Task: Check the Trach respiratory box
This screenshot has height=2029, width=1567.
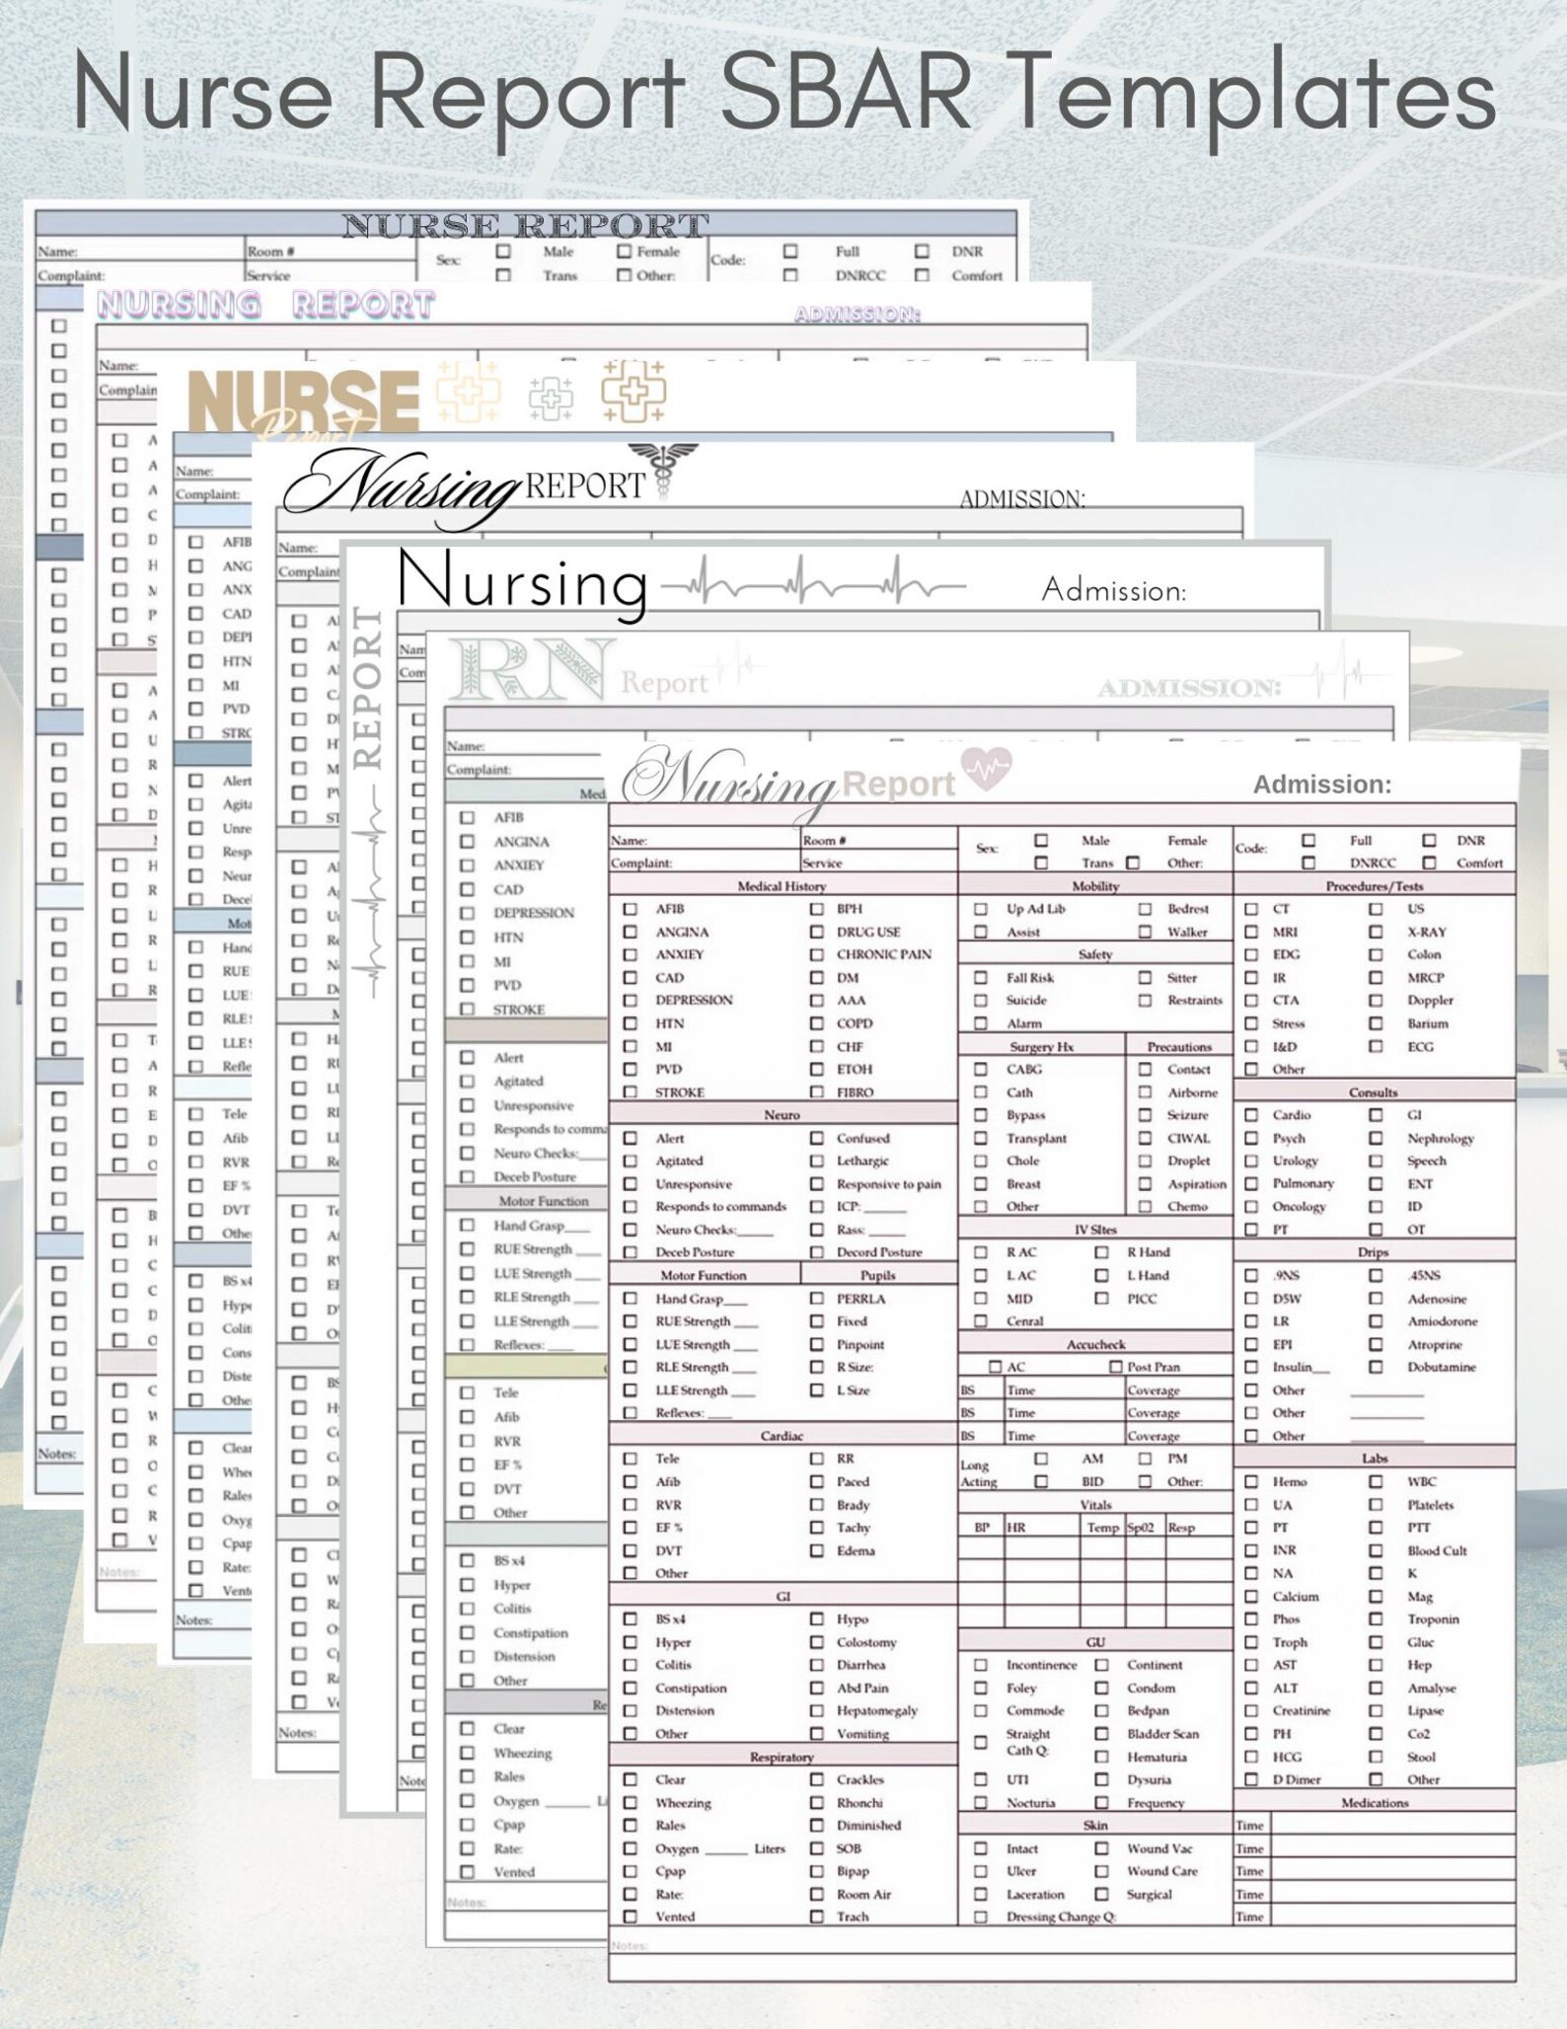Action: point(817,1916)
